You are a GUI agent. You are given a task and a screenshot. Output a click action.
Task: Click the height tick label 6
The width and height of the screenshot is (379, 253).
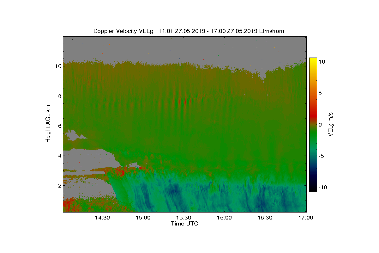[x=59, y=126]
